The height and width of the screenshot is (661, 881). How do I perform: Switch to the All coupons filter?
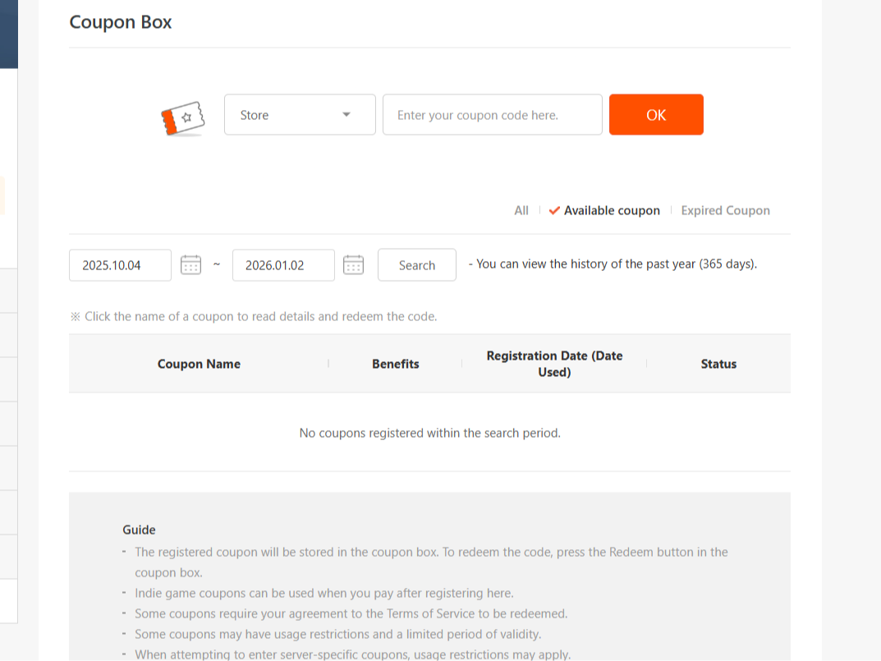tap(521, 210)
